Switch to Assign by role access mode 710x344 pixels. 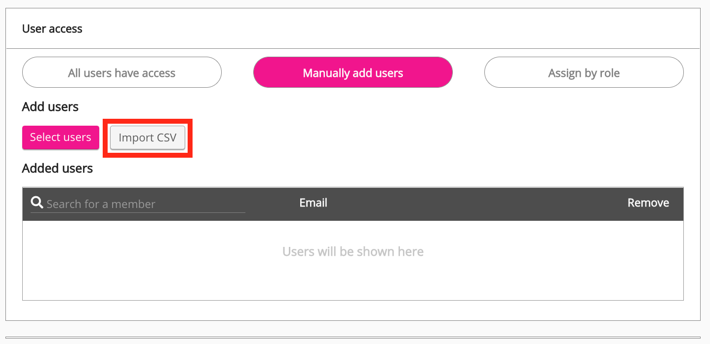point(584,73)
